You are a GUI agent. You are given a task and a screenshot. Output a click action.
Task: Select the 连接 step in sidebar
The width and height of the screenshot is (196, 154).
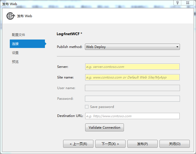[27, 44]
